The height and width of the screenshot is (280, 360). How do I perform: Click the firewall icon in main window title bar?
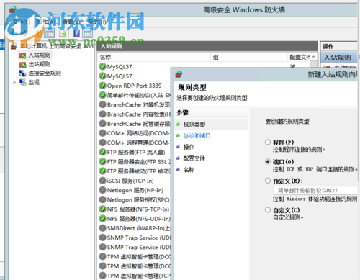[x=12, y=9]
